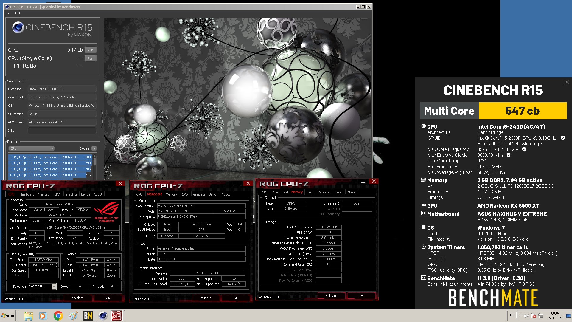Select ranking row 4 with score 745

coord(50,175)
